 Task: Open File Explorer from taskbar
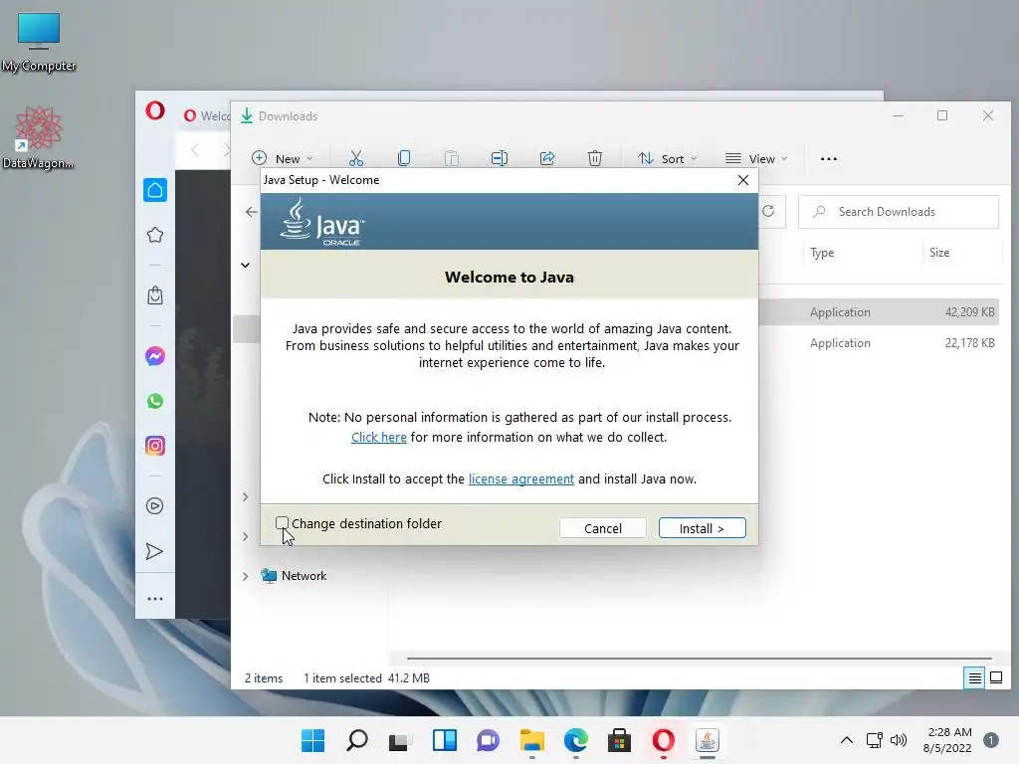(x=532, y=740)
